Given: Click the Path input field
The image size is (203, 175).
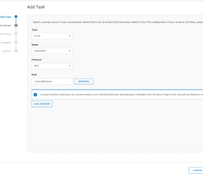Looking at the screenshot, I should coord(52,82).
